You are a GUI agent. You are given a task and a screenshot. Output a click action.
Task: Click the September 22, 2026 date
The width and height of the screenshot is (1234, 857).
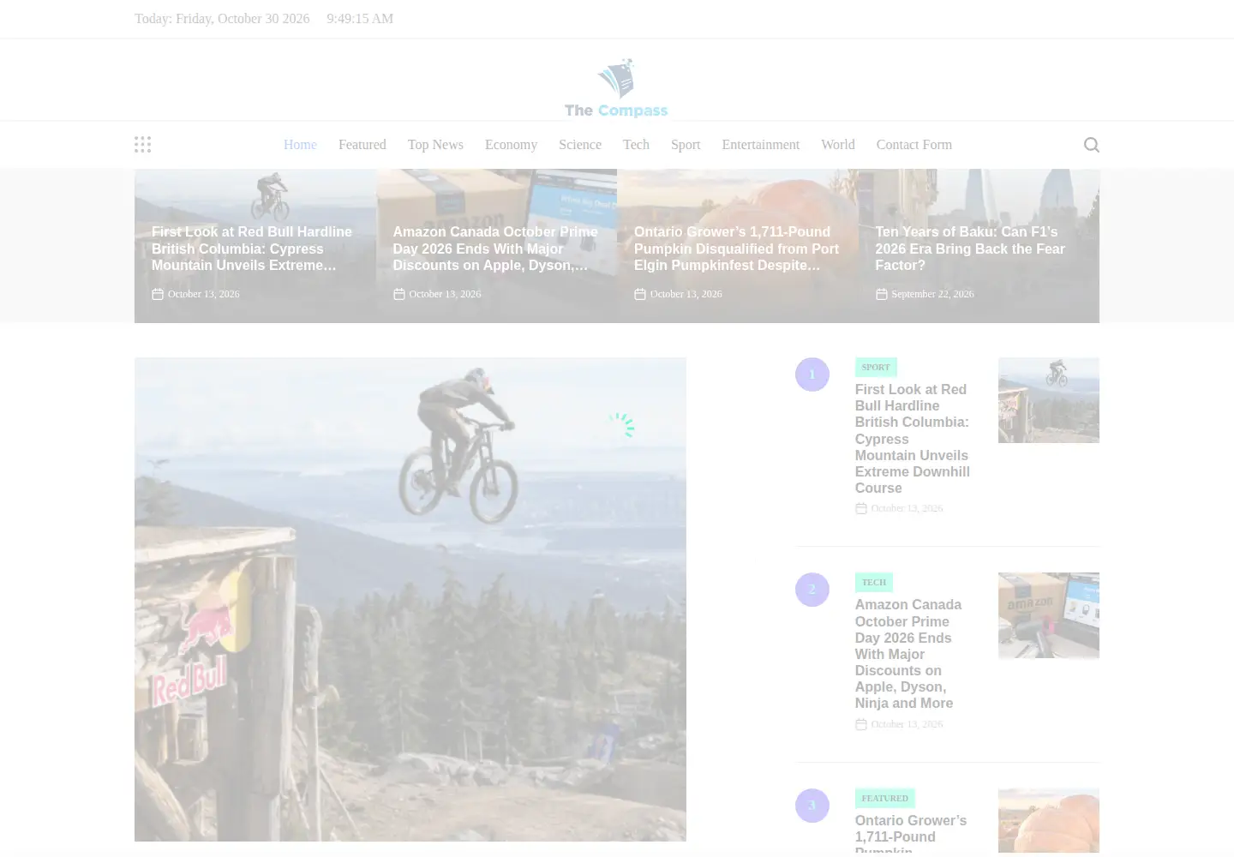[x=932, y=294]
